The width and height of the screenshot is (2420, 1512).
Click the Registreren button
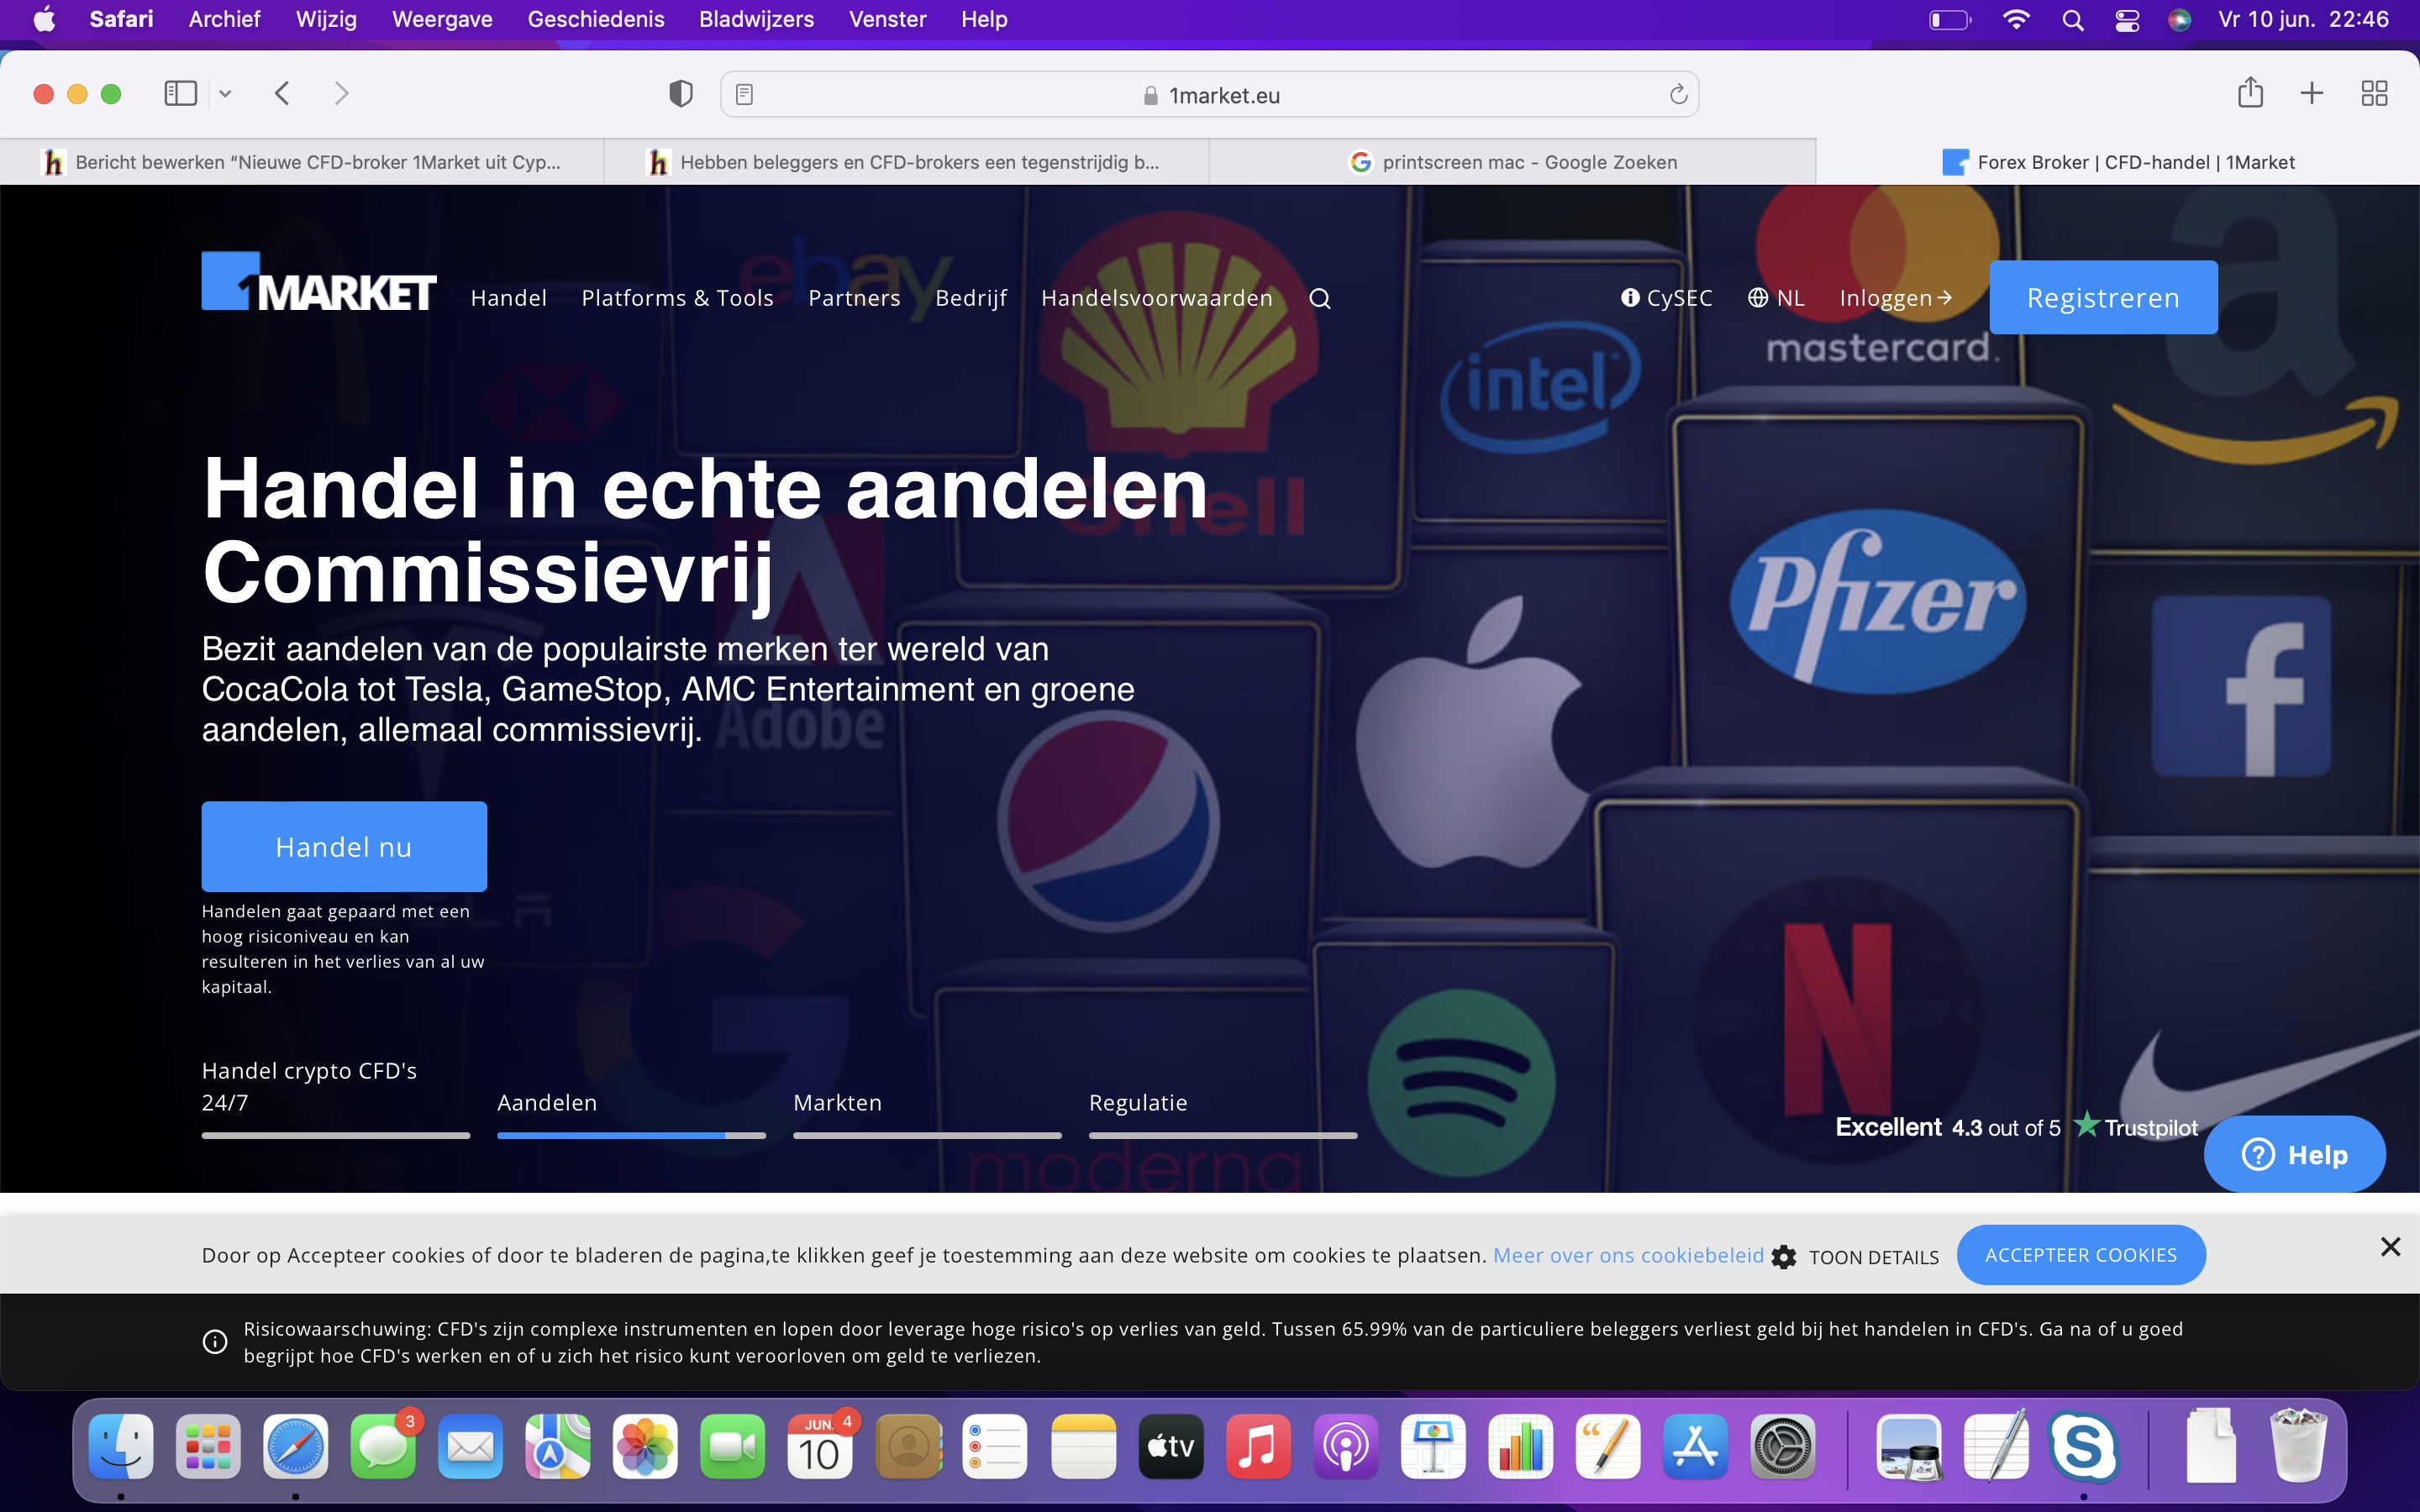click(2102, 297)
